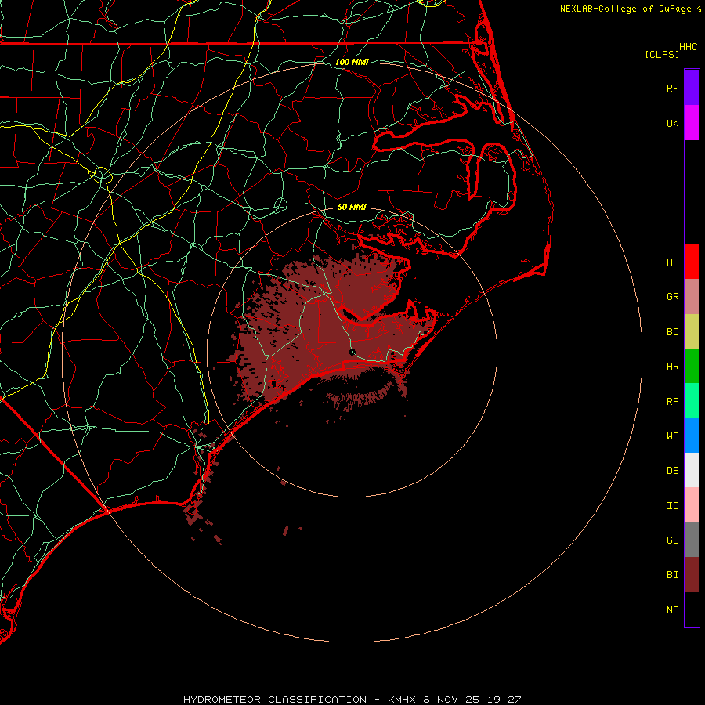Click the BI legend label
This screenshot has height=705, width=705.
(673, 575)
